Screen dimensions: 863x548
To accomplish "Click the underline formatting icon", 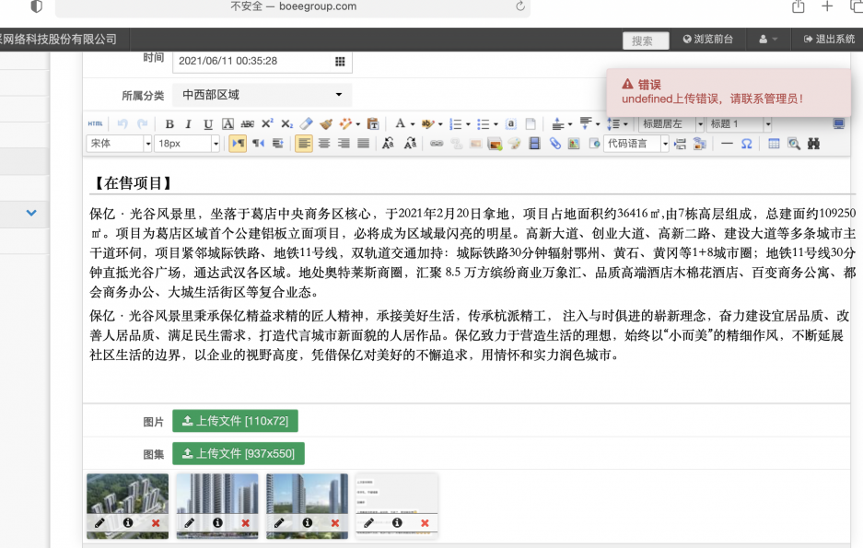I will tap(208, 124).
